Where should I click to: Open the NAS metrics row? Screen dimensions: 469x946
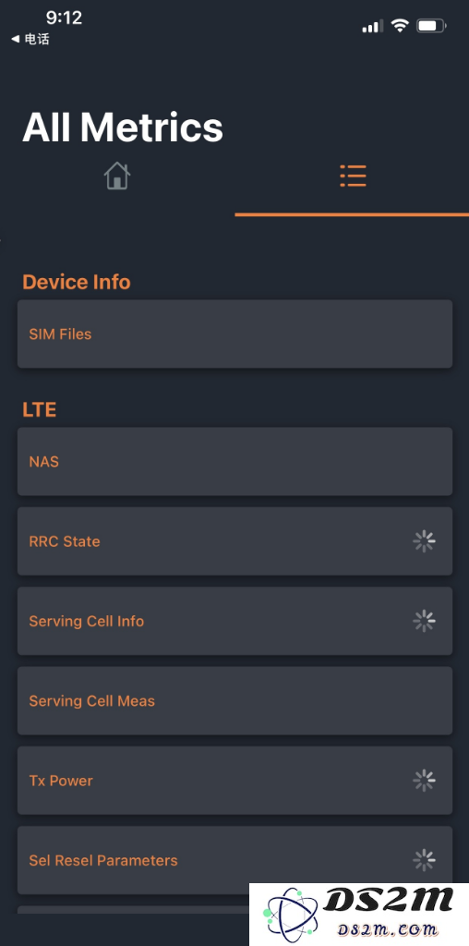[x=234, y=462]
